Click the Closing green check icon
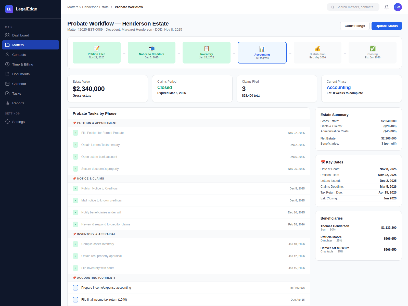The height and width of the screenshot is (306, 408). tap(373, 48)
